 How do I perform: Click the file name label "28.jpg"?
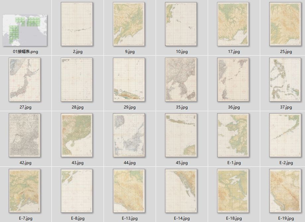point(78,107)
